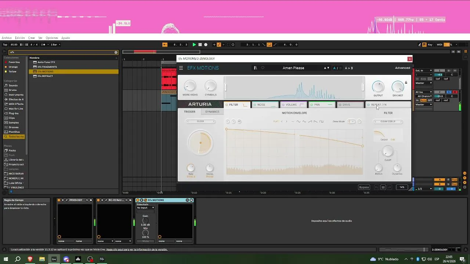Click the Draw mode pencil icon in the transport

point(420,45)
